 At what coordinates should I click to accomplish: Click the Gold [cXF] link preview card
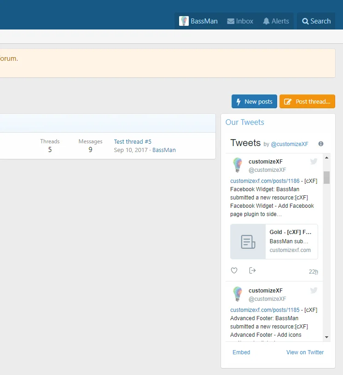pos(274,242)
